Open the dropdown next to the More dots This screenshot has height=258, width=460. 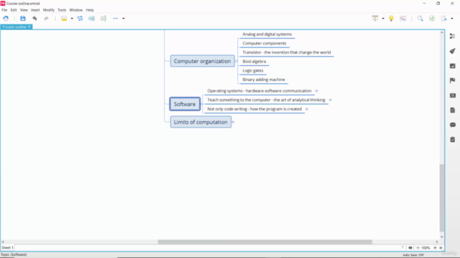click(x=124, y=19)
